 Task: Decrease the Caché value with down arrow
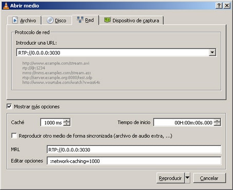(x=67, y=124)
